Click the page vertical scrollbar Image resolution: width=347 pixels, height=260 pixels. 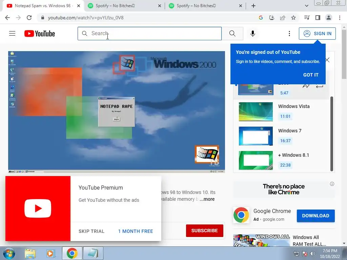pos(344,54)
